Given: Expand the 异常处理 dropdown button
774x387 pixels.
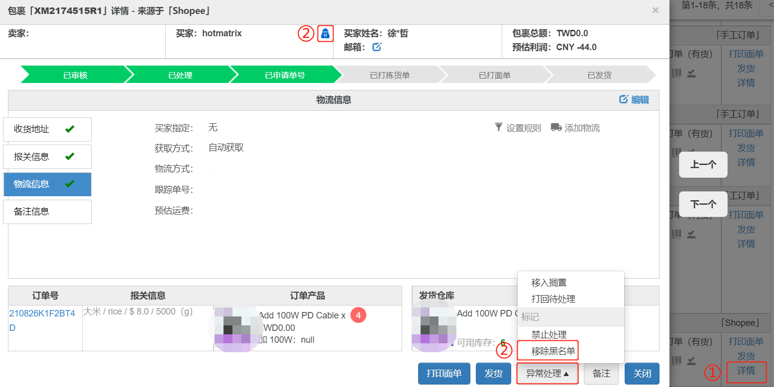Looking at the screenshot, I should [547, 374].
